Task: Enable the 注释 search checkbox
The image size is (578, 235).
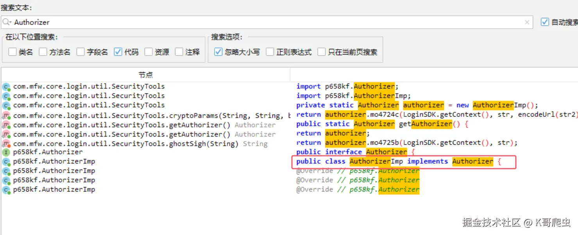Action: tap(179, 52)
